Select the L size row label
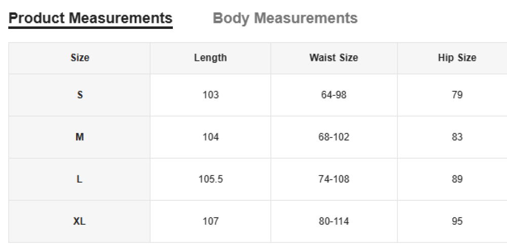Screen dimensions: 507x247 (x=80, y=179)
